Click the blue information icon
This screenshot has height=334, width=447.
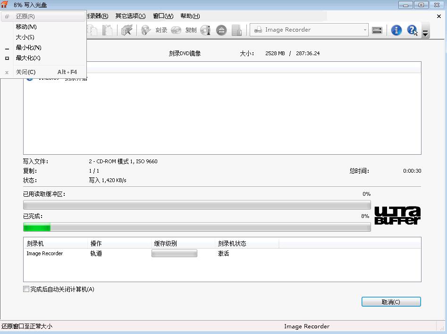(x=396, y=30)
